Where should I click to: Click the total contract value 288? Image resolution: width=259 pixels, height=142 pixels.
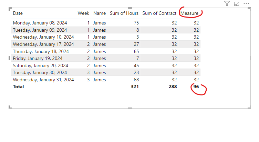point(173,87)
